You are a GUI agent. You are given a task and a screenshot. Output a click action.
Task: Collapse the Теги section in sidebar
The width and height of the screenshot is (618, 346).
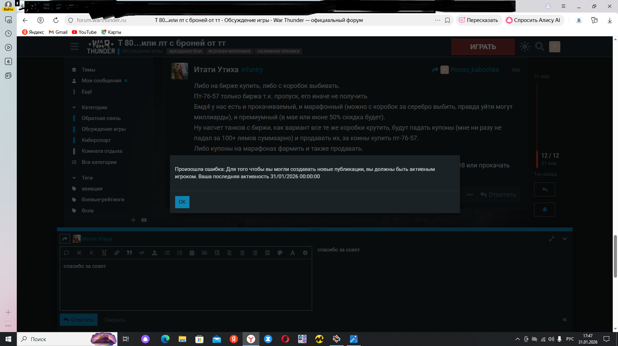(x=74, y=178)
